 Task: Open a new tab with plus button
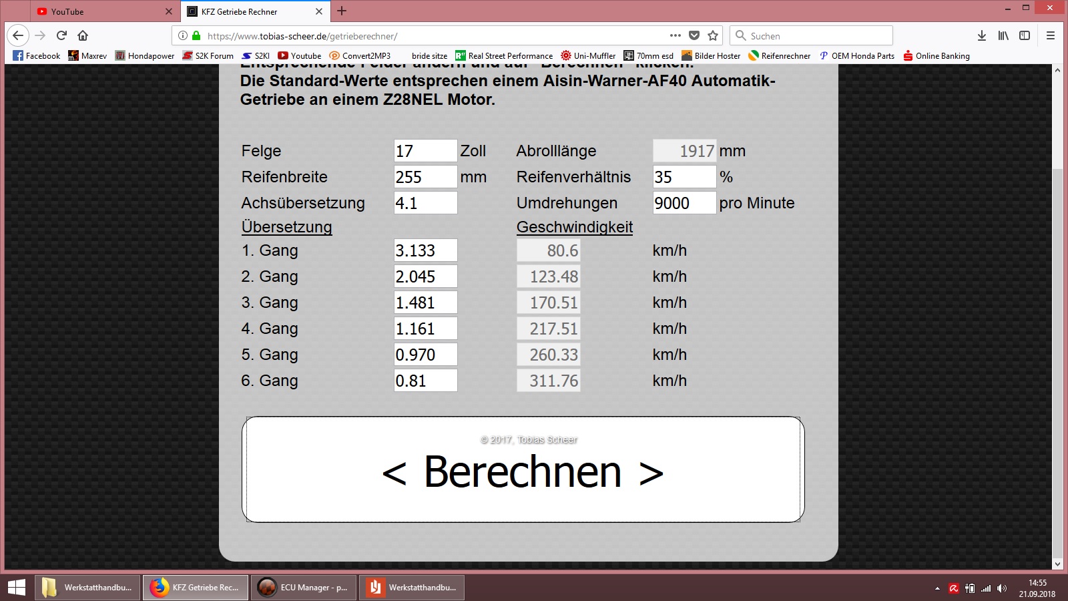342,11
